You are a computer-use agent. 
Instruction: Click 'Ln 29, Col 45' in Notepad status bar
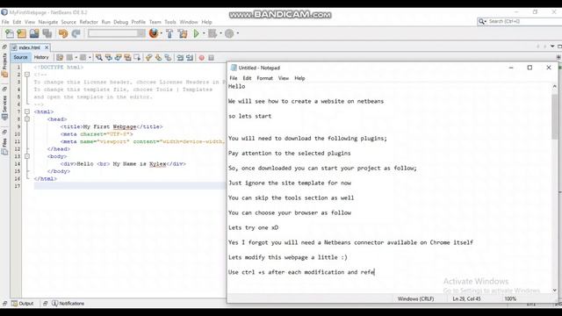pyautogui.click(x=466, y=298)
